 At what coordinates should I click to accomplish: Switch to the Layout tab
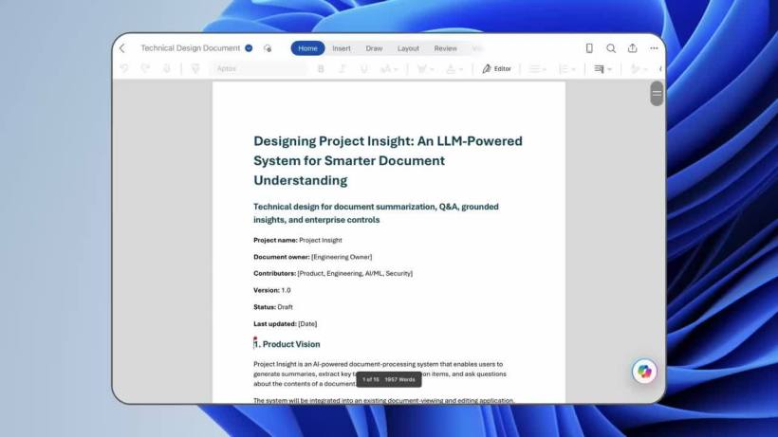[408, 48]
